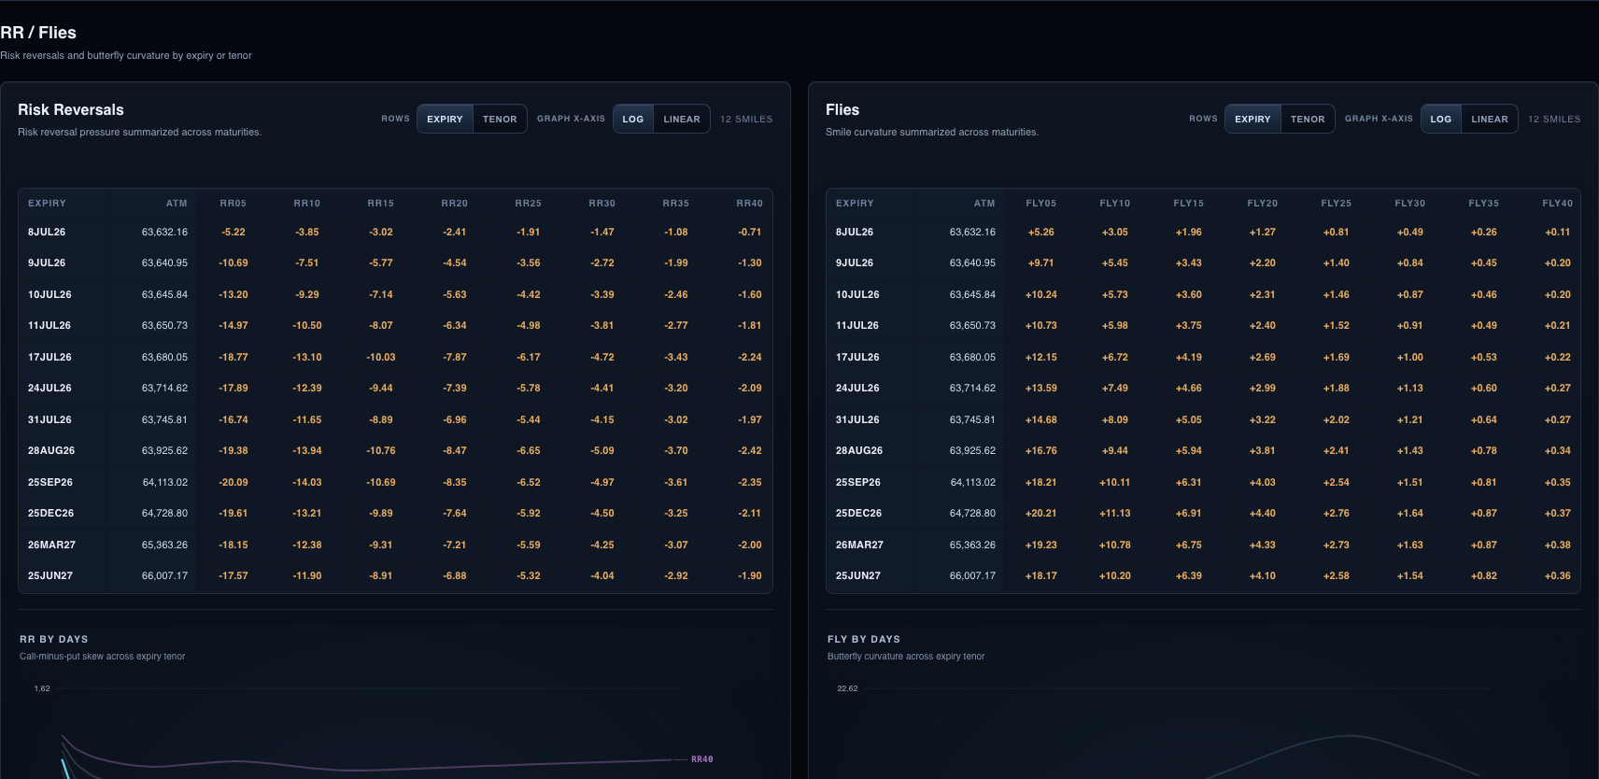
Task: Set Flies graph x-axis to LINEAR
Action: [1490, 119]
